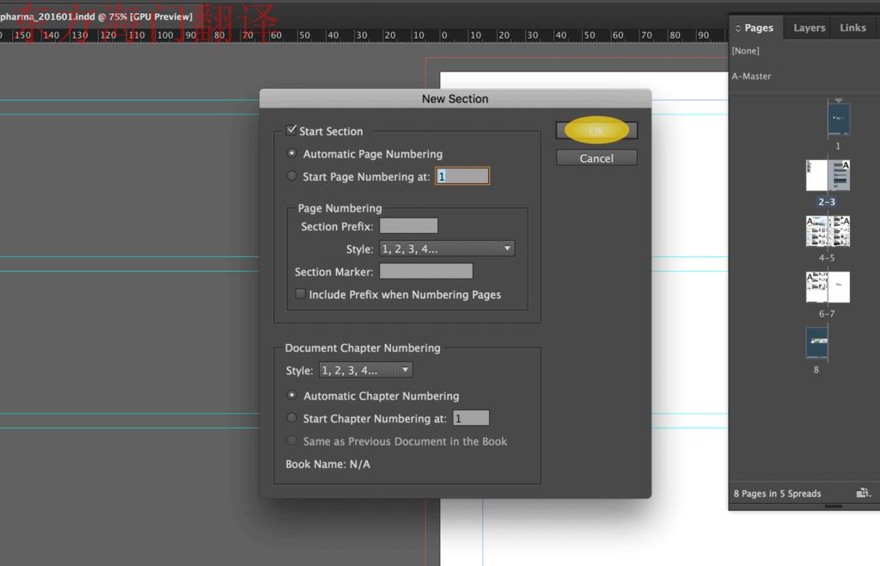The width and height of the screenshot is (880, 566).
Task: Click section indicator triangle above page 1
Action: point(839,100)
